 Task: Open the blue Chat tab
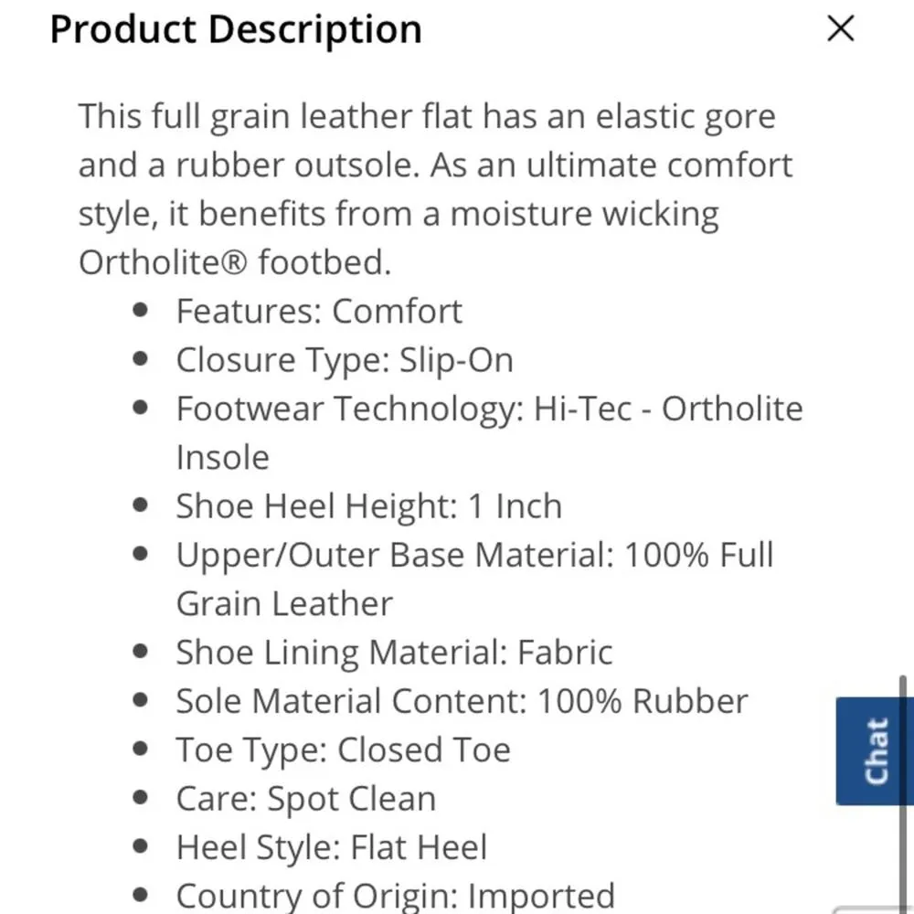click(x=875, y=751)
